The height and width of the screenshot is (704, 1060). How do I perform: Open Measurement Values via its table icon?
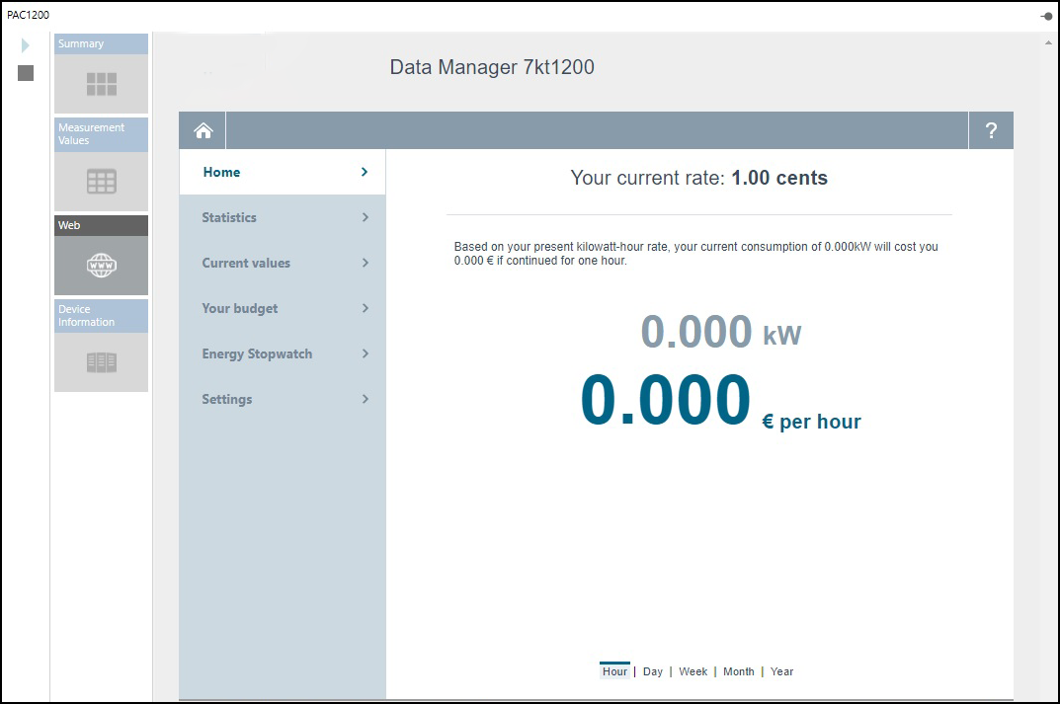(100, 181)
